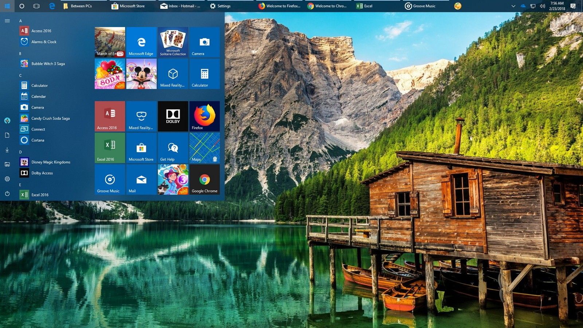This screenshot has width=583, height=328.
Task: Open the Mail tile
Action: (x=141, y=179)
